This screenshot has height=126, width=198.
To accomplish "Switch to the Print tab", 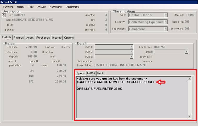I will pos(100,73).
